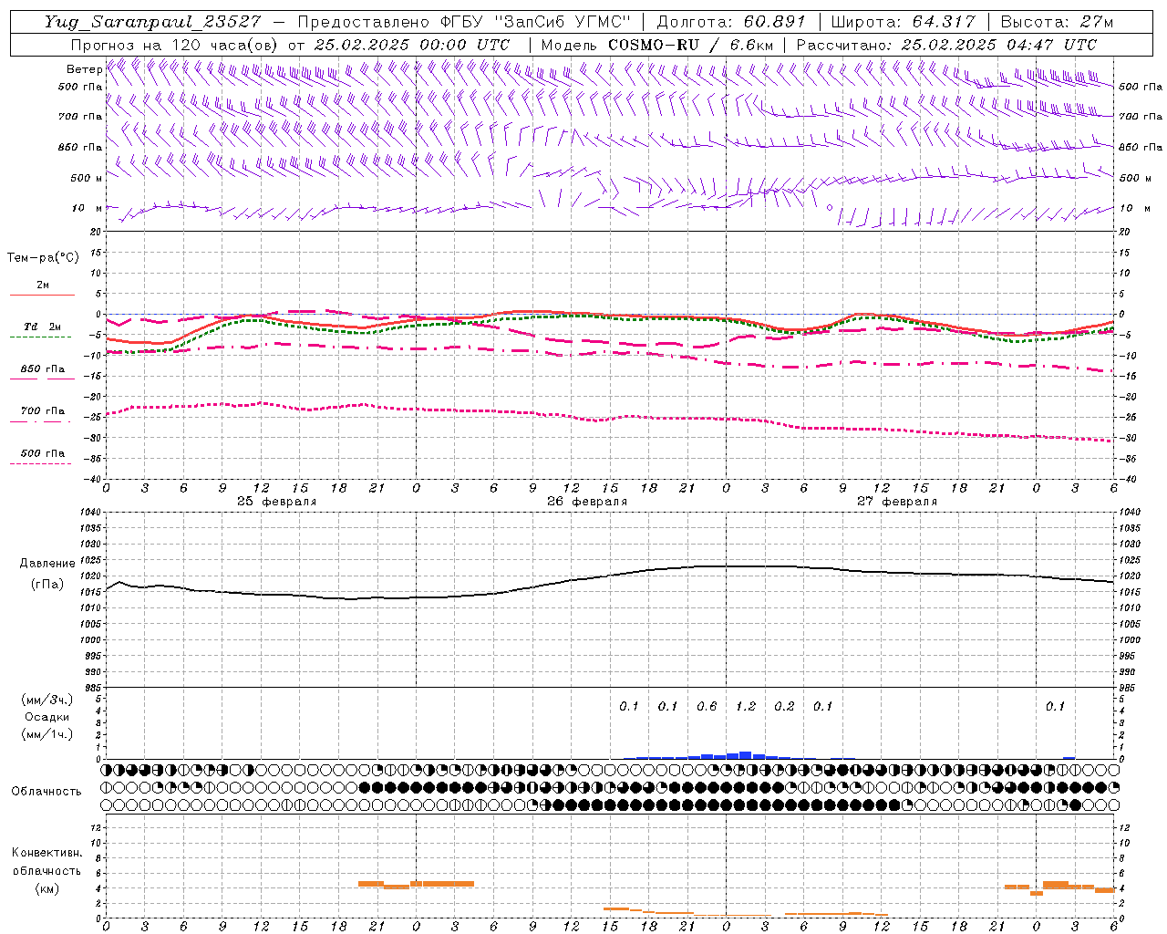
Task: Click the latitude value Широта: 64.317
Action: 903,22
